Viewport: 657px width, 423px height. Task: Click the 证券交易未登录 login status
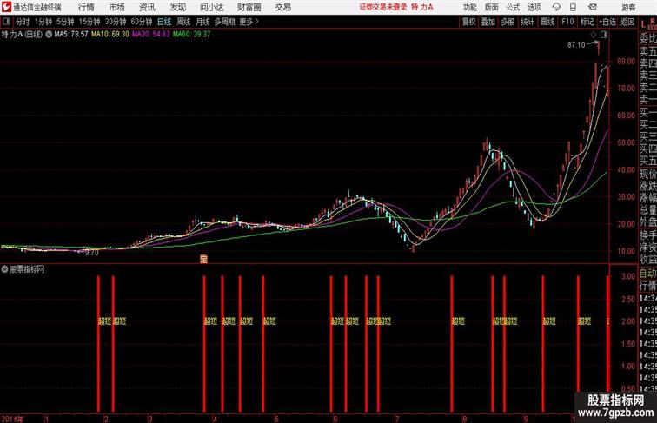click(x=383, y=7)
